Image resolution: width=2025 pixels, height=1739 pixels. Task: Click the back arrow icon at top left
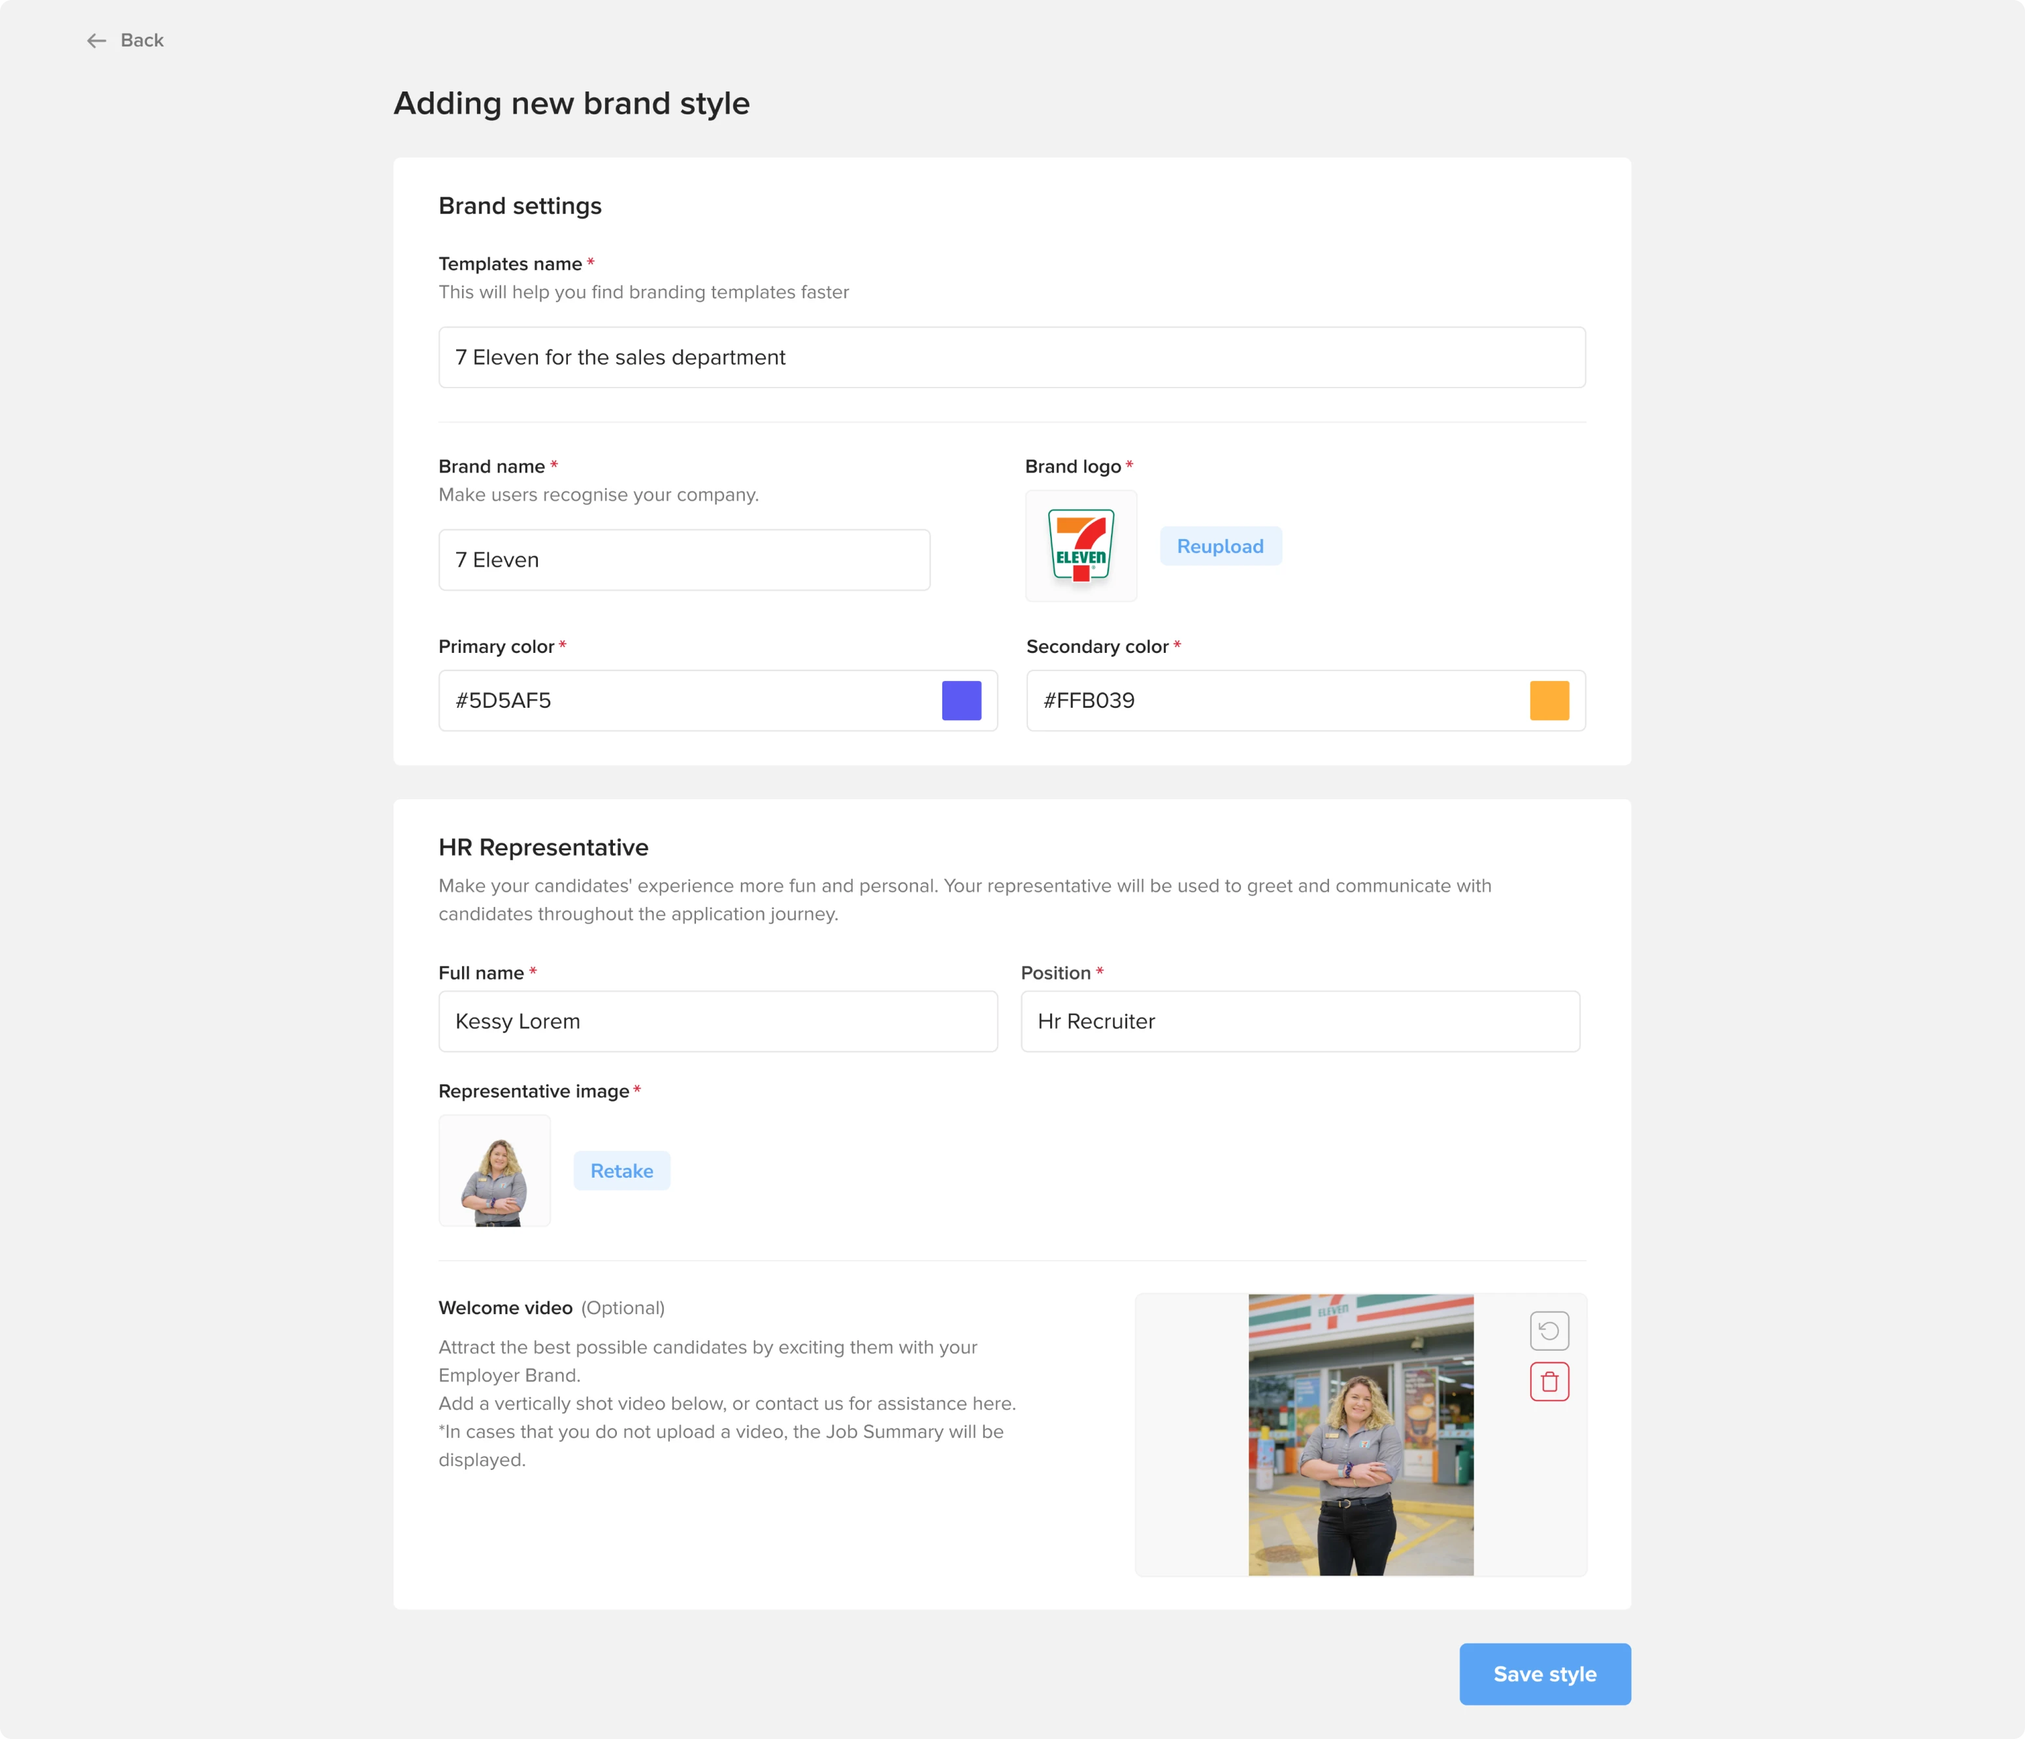(x=96, y=41)
